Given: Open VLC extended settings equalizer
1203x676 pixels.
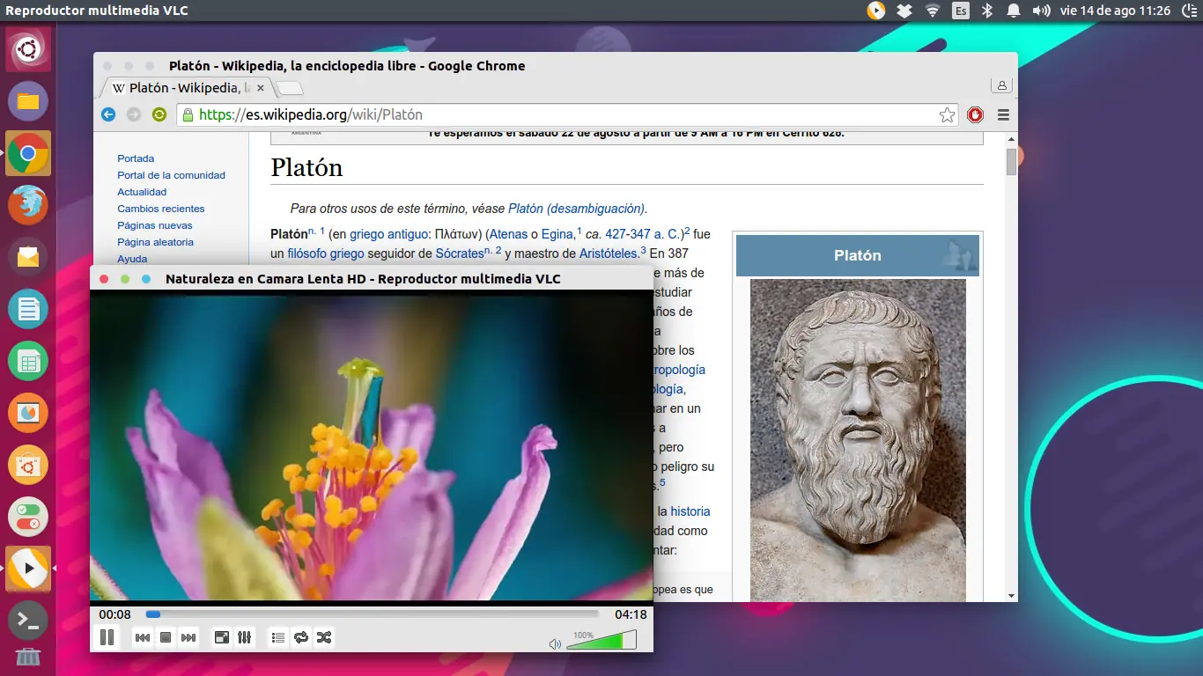Looking at the screenshot, I should tap(245, 637).
